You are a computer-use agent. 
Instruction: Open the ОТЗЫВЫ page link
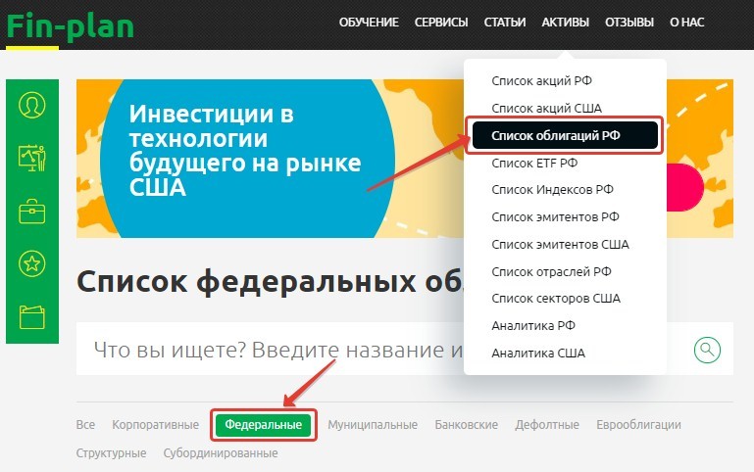tap(628, 23)
